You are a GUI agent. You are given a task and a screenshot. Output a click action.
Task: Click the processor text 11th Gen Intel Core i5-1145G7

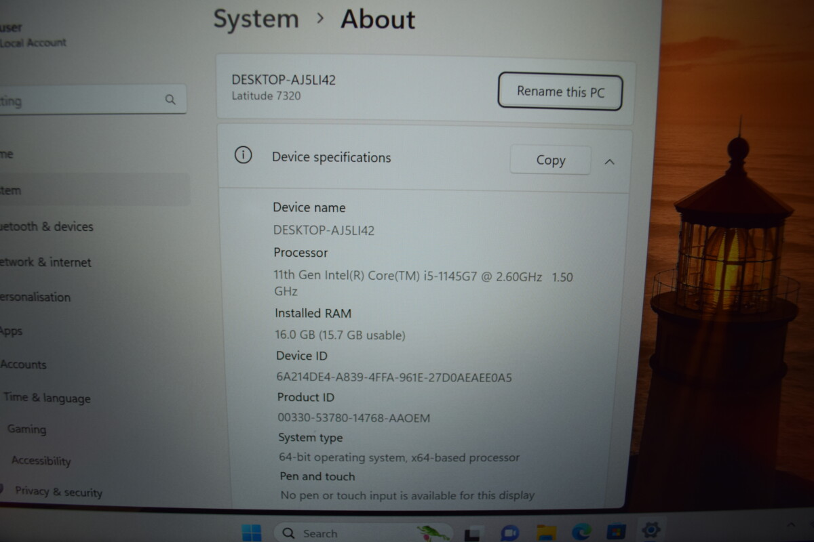[423, 284]
